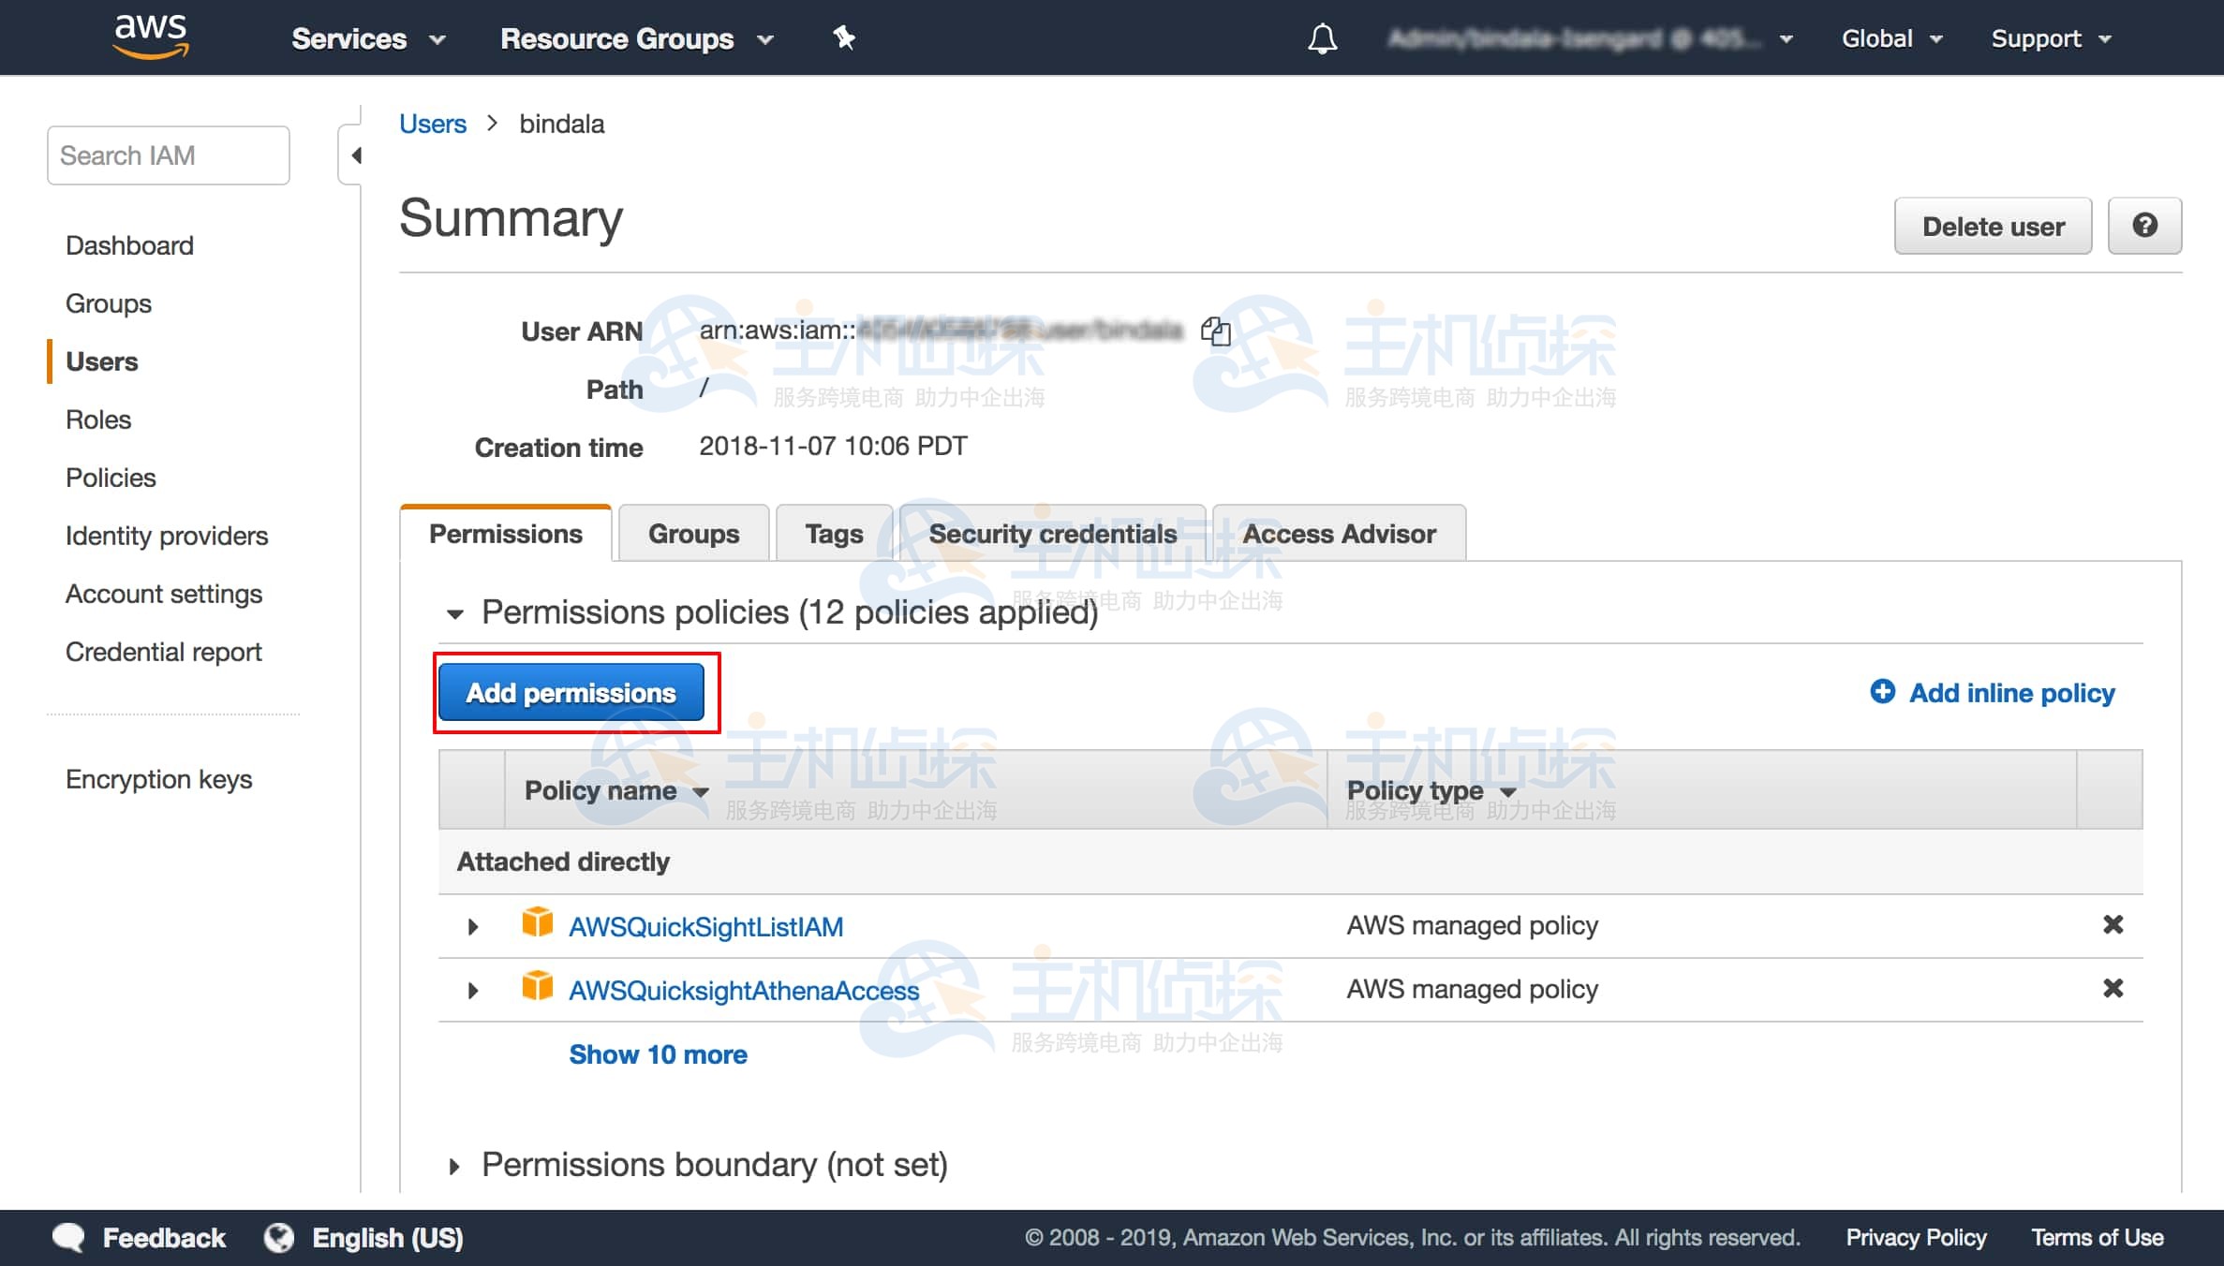Switch to the Security credentials tab
The width and height of the screenshot is (2224, 1266).
1051,534
